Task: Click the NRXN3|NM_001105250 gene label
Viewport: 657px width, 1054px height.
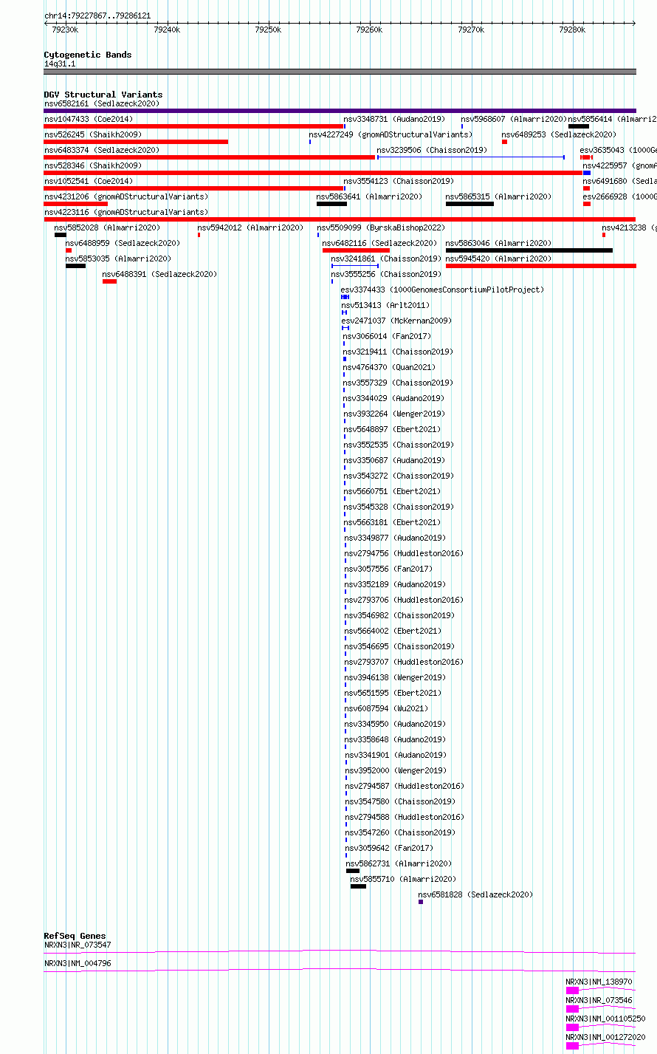Action: point(605,1019)
